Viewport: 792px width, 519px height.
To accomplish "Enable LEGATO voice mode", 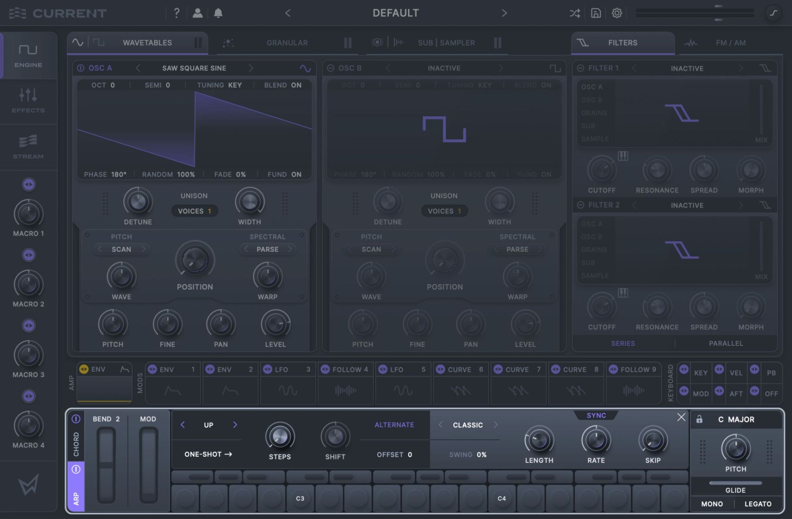I will (x=758, y=504).
